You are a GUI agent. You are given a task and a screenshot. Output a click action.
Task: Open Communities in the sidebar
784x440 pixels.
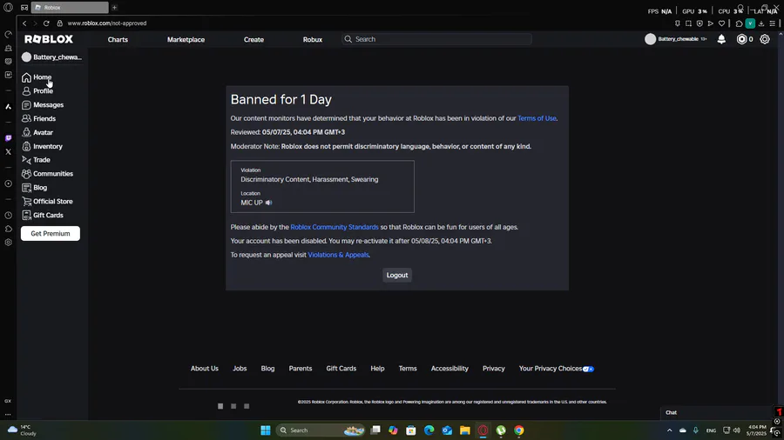(48, 174)
